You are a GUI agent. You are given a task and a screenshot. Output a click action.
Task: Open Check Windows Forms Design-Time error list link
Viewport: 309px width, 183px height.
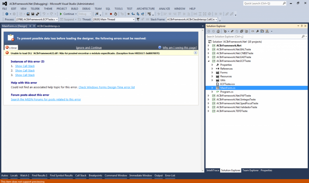pos(107,87)
